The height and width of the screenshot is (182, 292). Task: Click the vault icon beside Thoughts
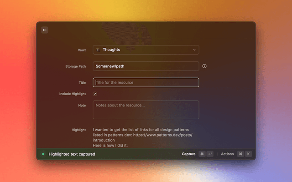(x=98, y=50)
